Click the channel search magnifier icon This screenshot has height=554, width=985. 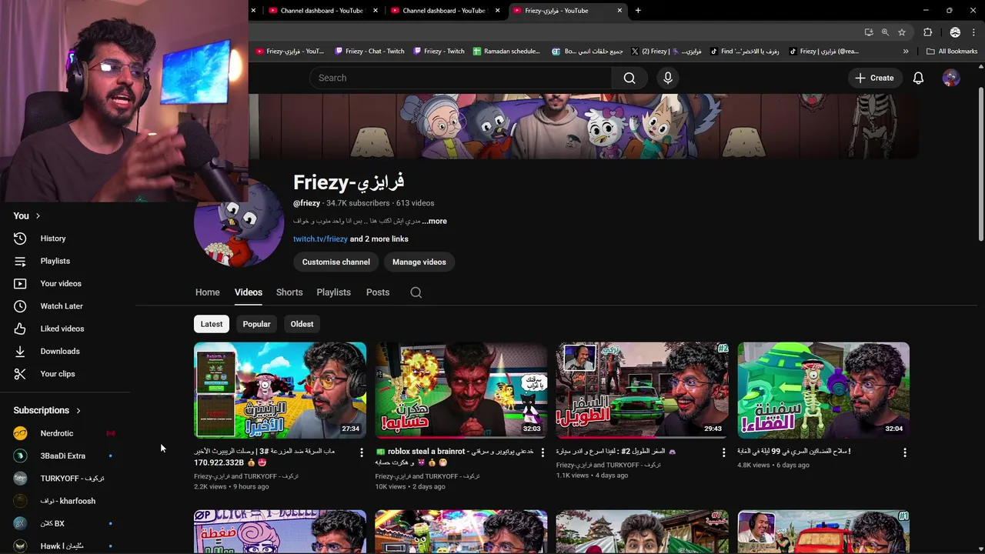(416, 292)
